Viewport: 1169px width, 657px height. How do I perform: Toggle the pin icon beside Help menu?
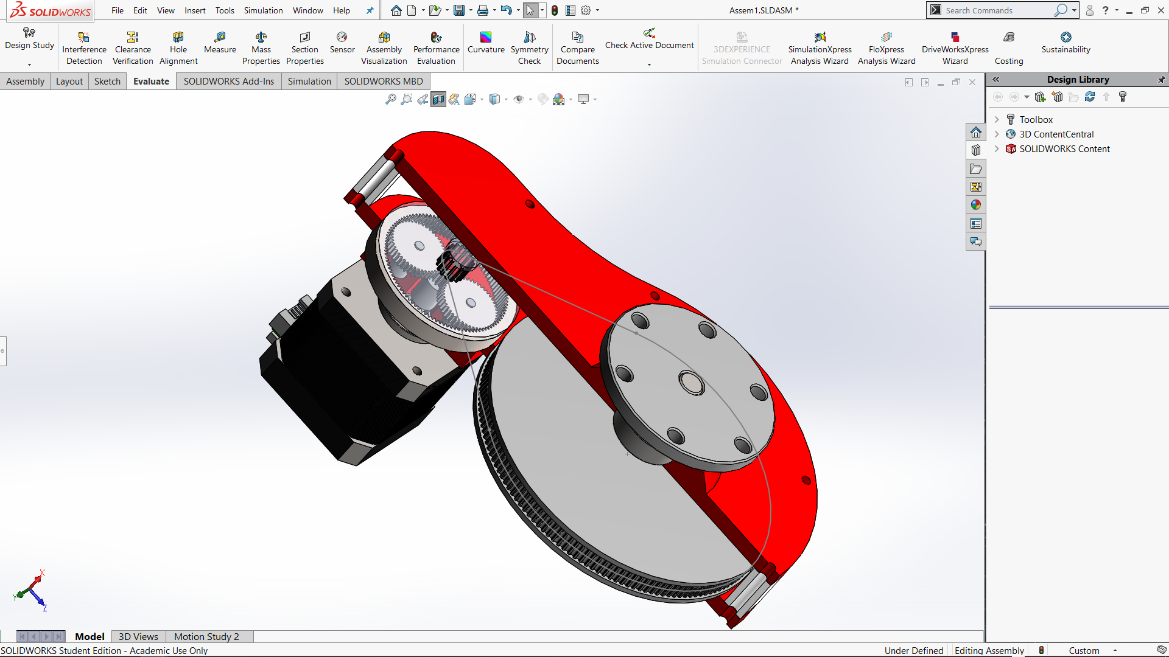point(370,10)
